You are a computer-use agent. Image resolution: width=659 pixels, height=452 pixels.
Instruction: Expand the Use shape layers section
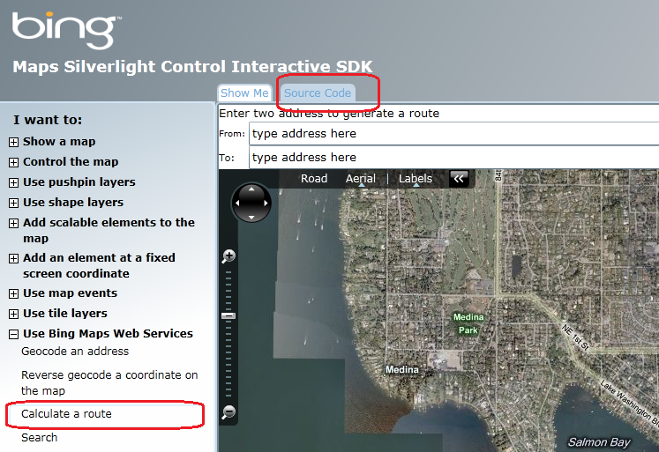(13, 204)
